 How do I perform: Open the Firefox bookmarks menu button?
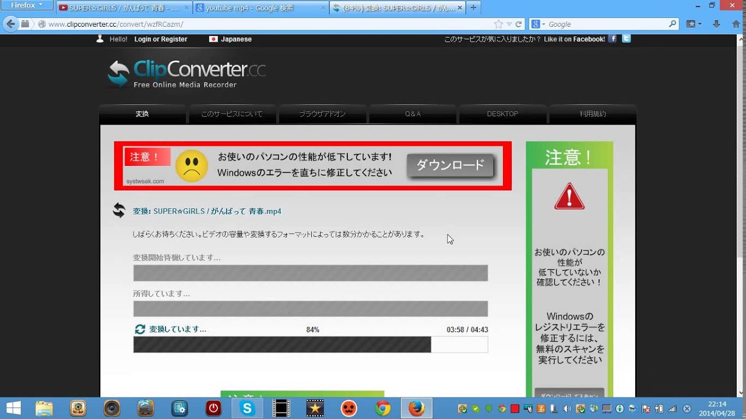click(694, 24)
